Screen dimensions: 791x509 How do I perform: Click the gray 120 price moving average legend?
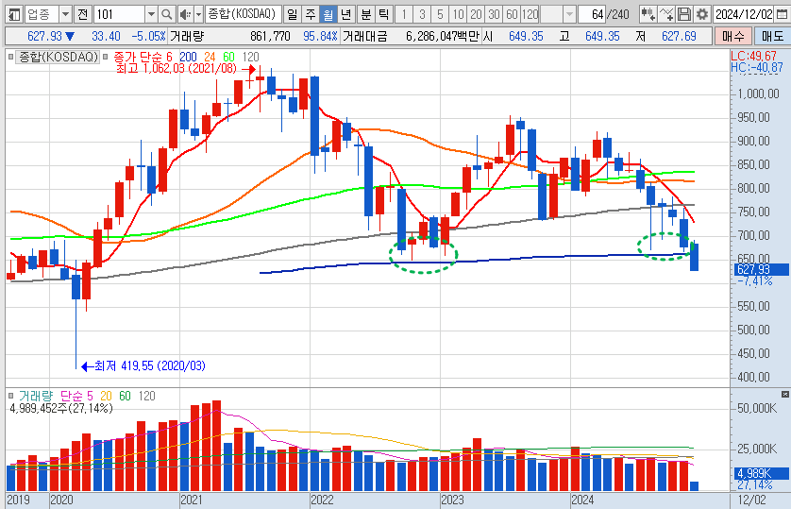click(x=251, y=57)
